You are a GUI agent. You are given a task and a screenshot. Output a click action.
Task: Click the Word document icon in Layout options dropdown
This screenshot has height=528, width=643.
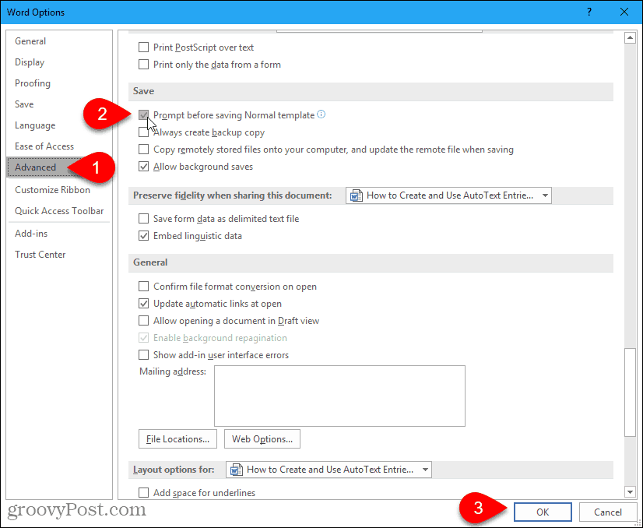pyautogui.click(x=236, y=470)
